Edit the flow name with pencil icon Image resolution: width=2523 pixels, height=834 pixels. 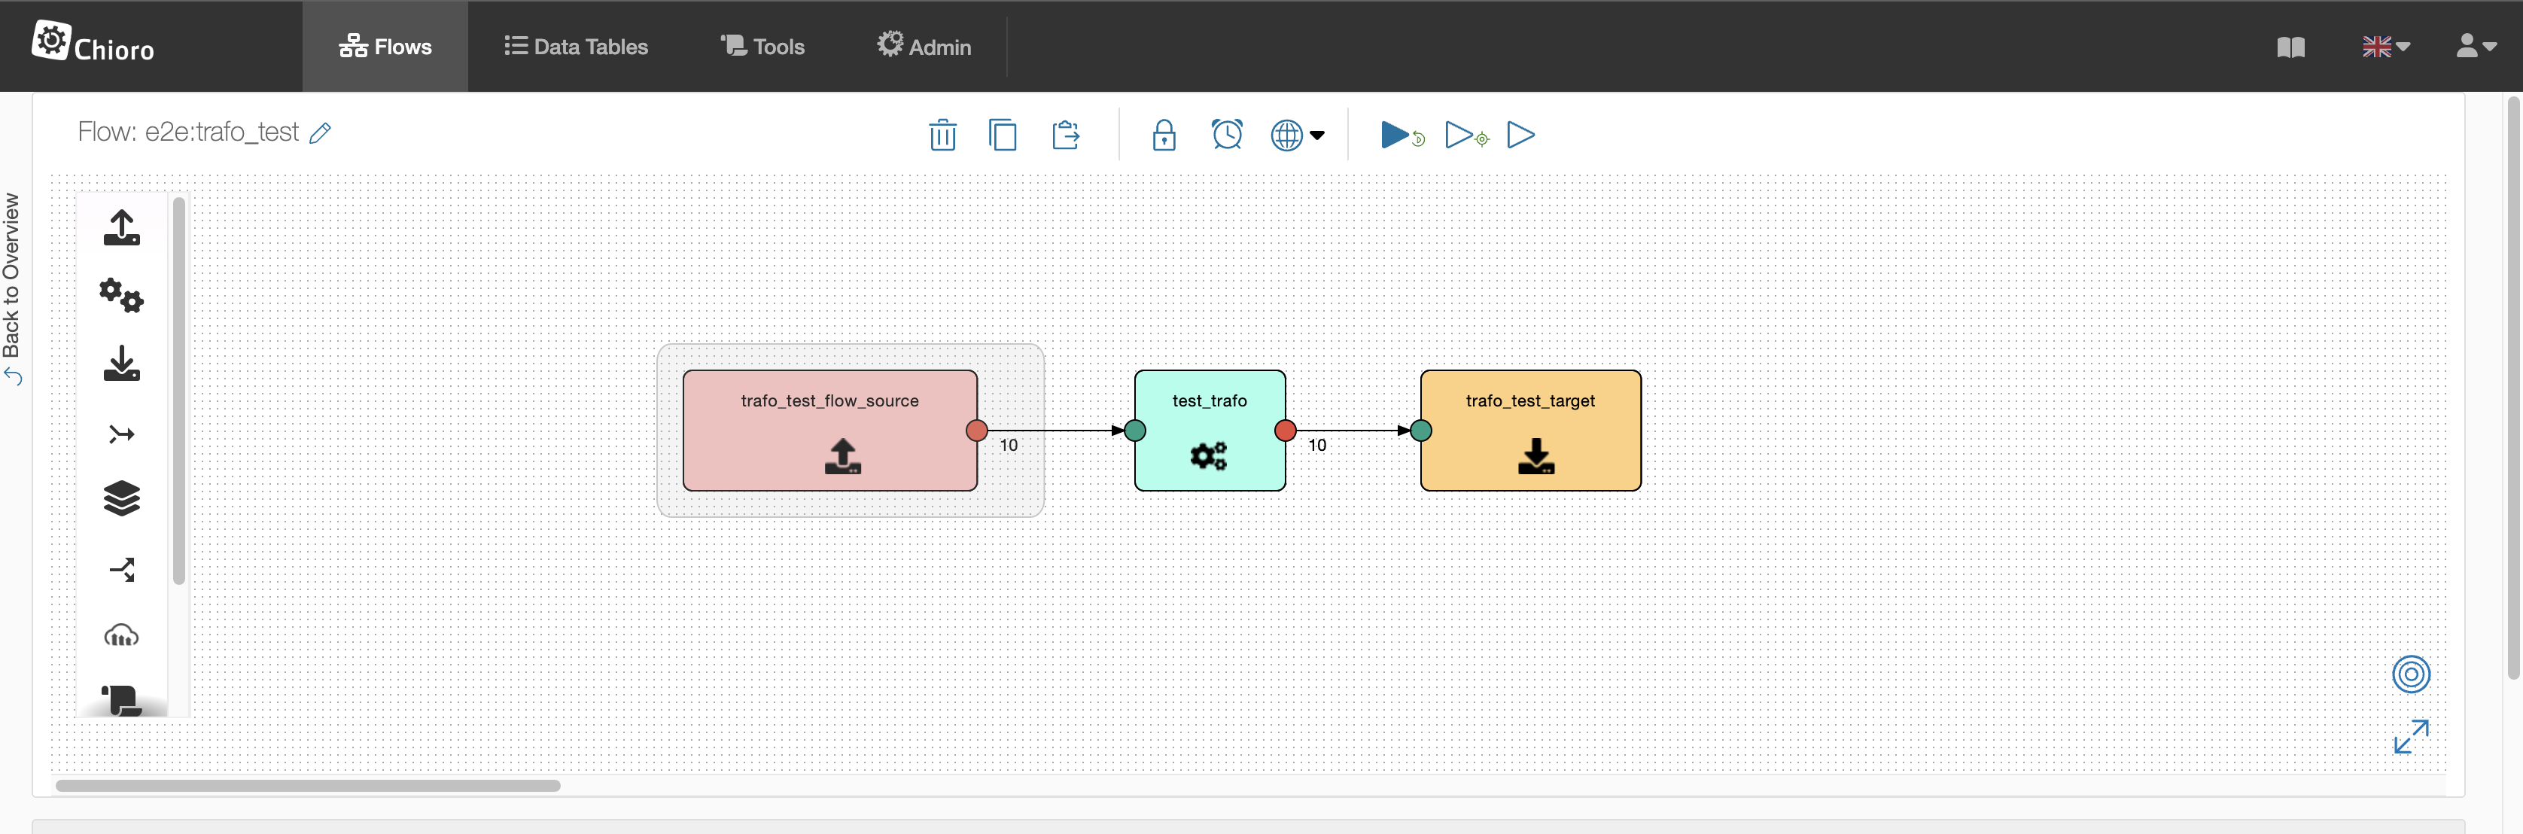[x=321, y=132]
